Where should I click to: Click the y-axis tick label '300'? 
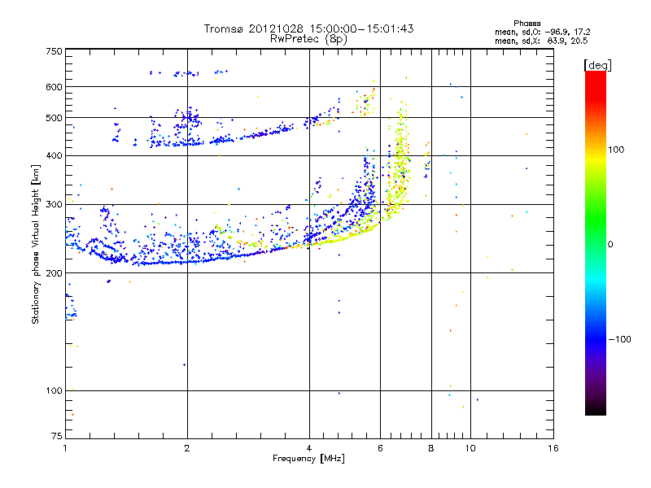point(55,205)
